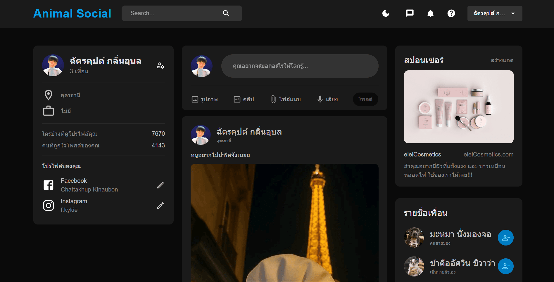Attach a file with ไฟล์แนบ option
Viewport: 554px width, 282px height.
(286, 99)
